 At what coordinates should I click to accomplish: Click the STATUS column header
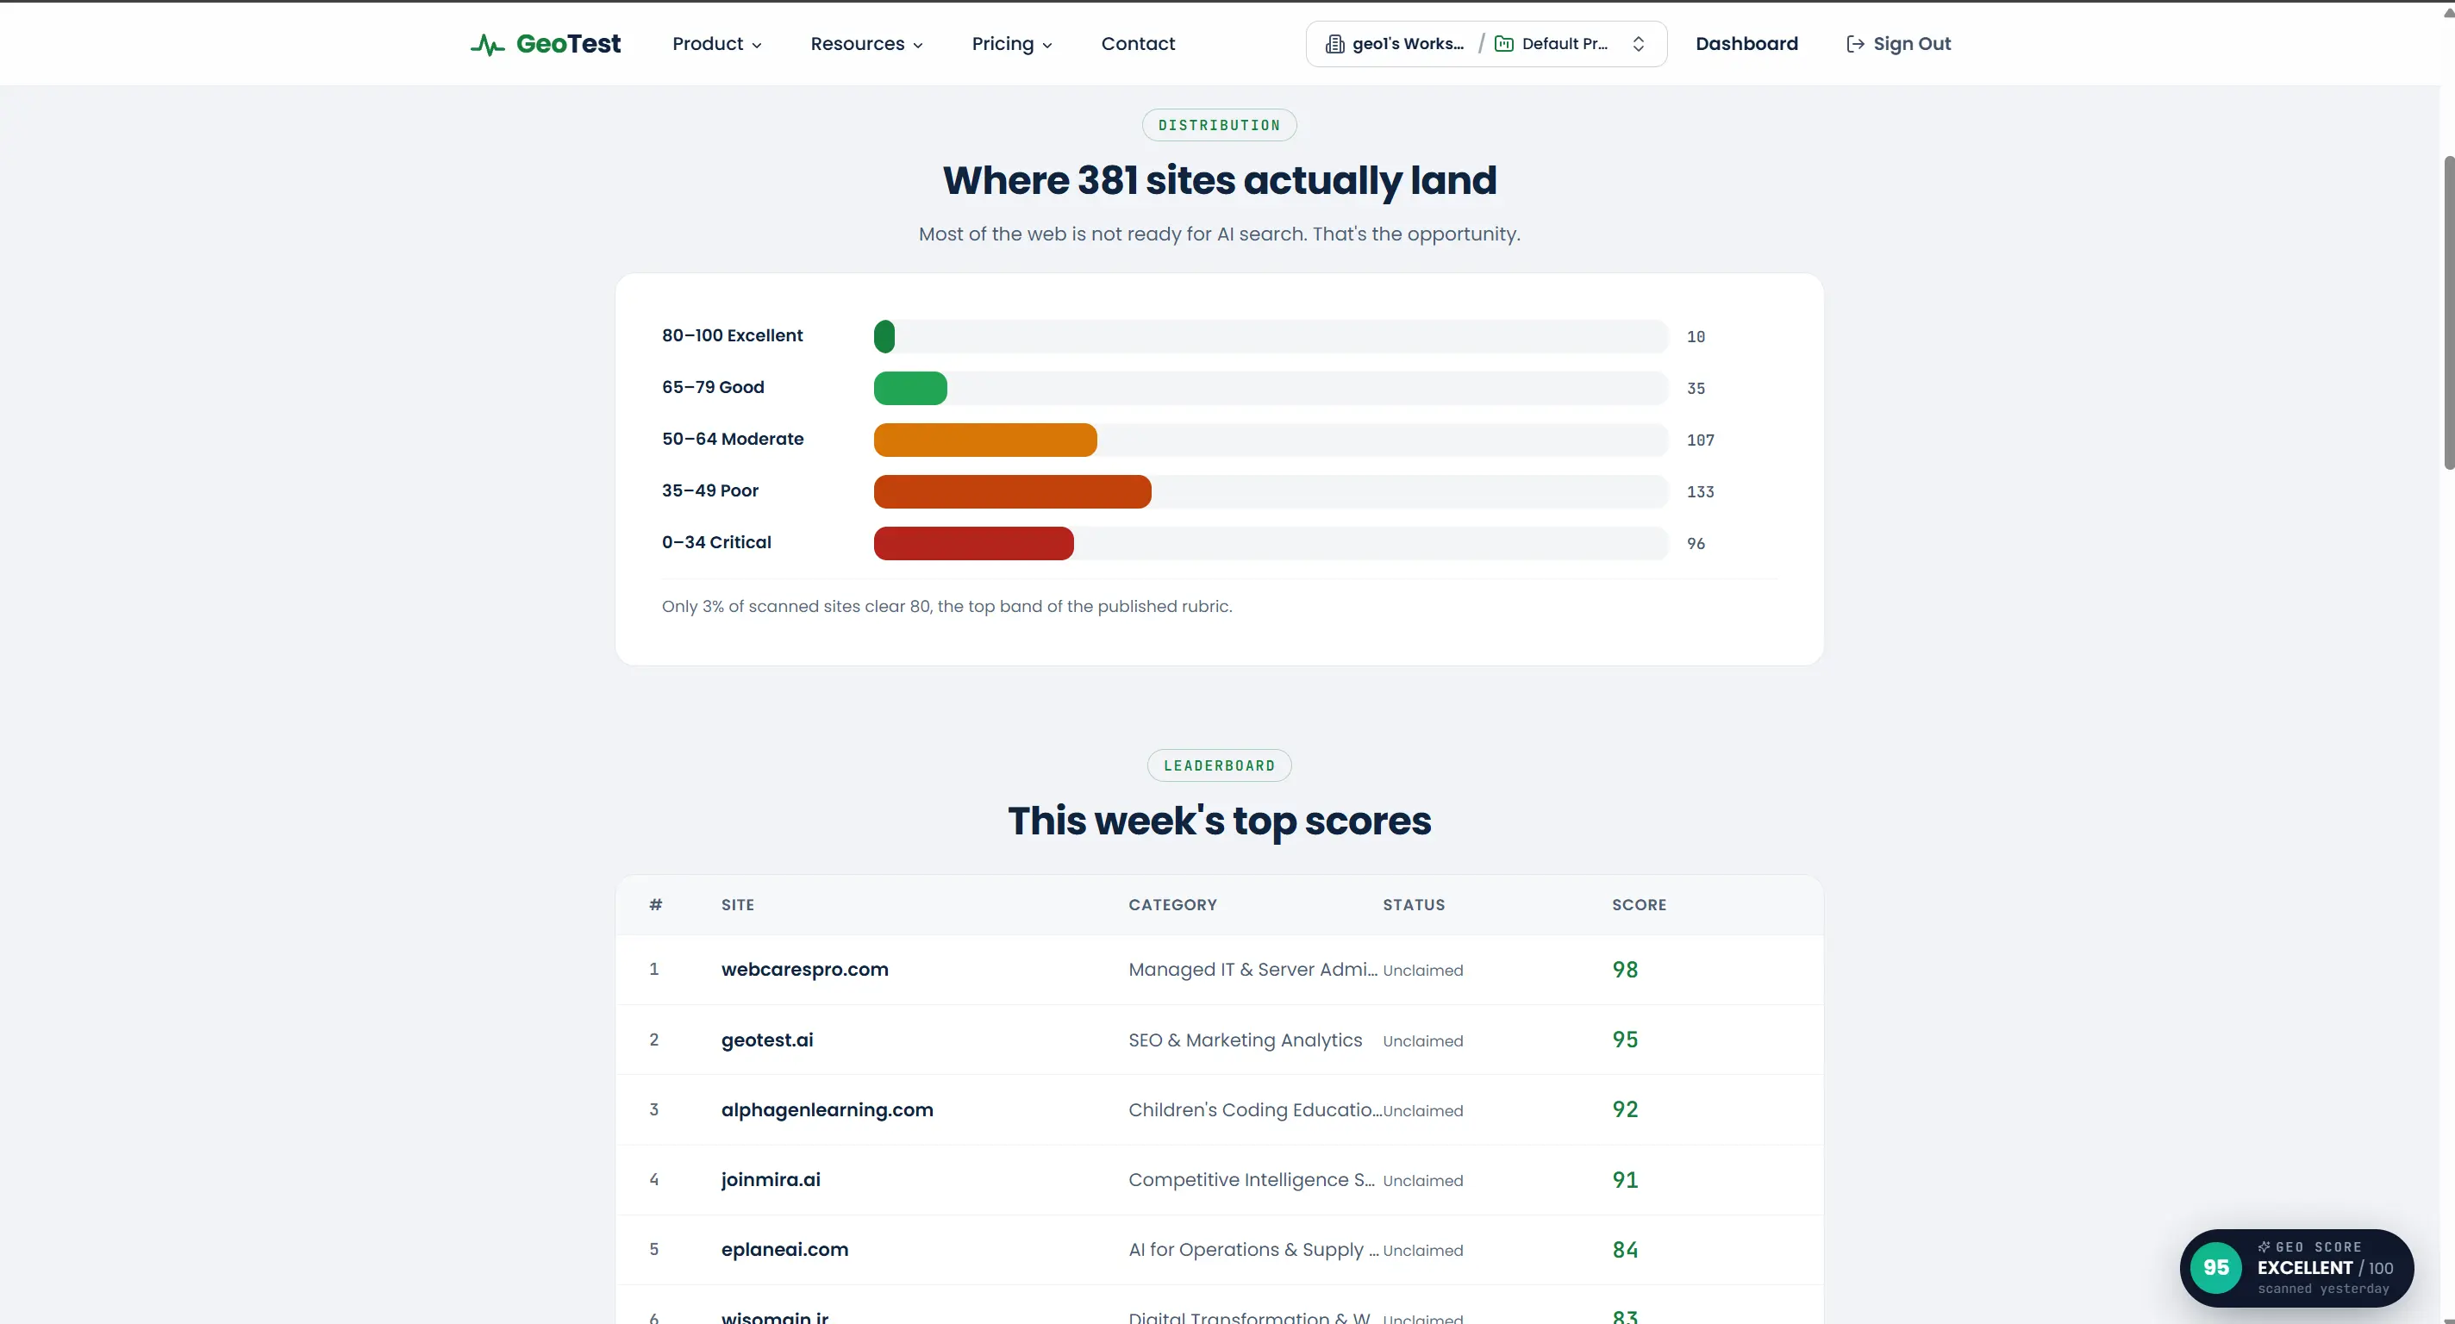1414,904
